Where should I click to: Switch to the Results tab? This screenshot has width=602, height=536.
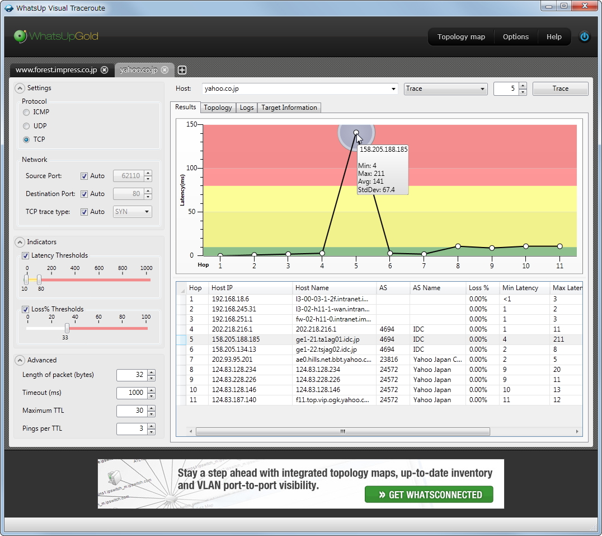185,107
